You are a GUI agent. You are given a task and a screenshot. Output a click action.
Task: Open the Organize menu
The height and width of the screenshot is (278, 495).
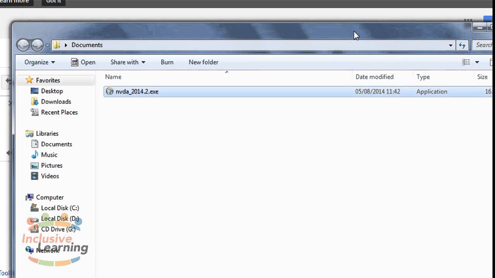(40, 62)
